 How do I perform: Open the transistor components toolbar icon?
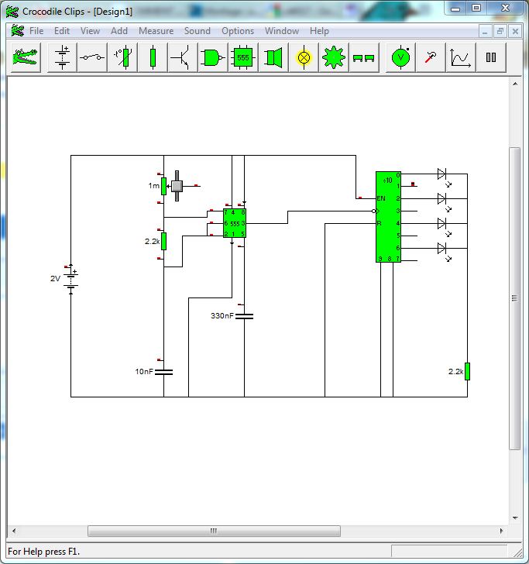183,57
